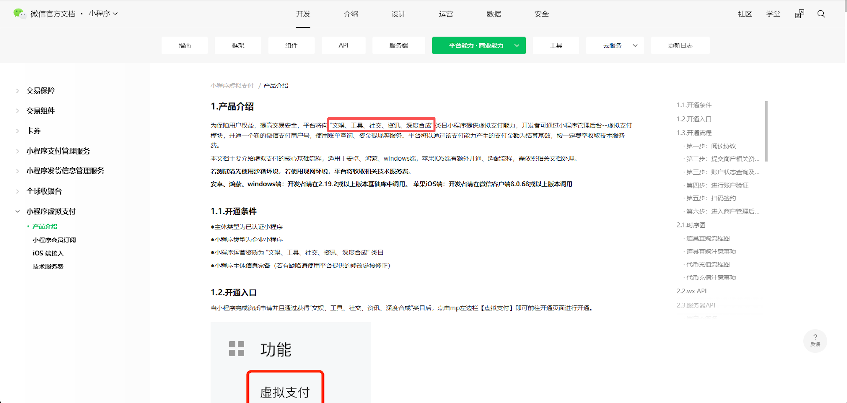847x403 pixels.
Task: Open the 平台能力·商业能力 dropdown arrow
Action: tap(517, 45)
